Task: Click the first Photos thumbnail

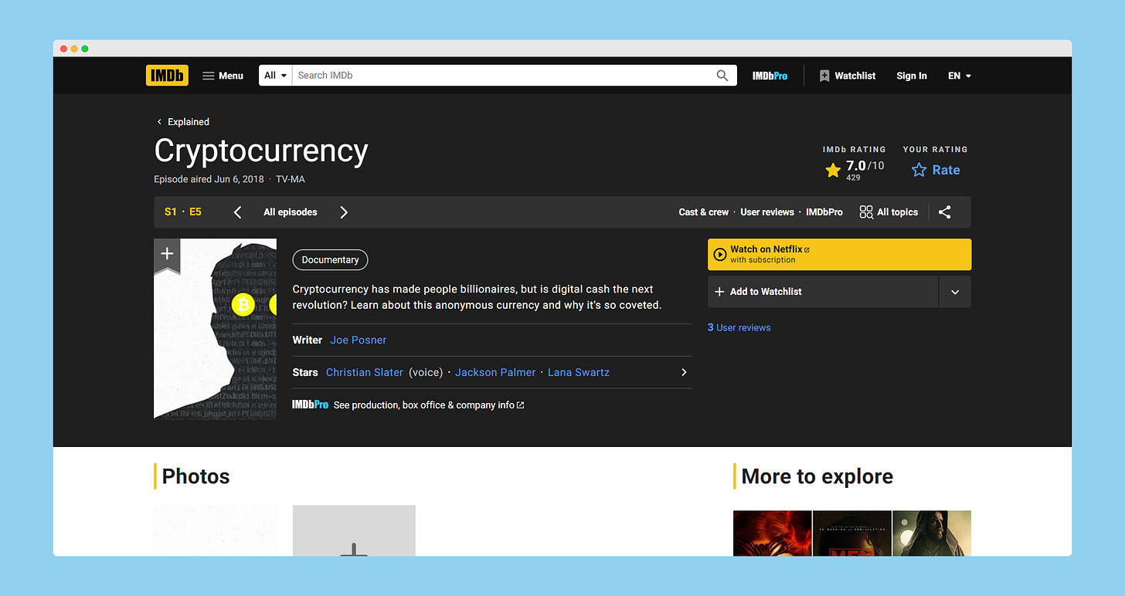Action: [216, 531]
